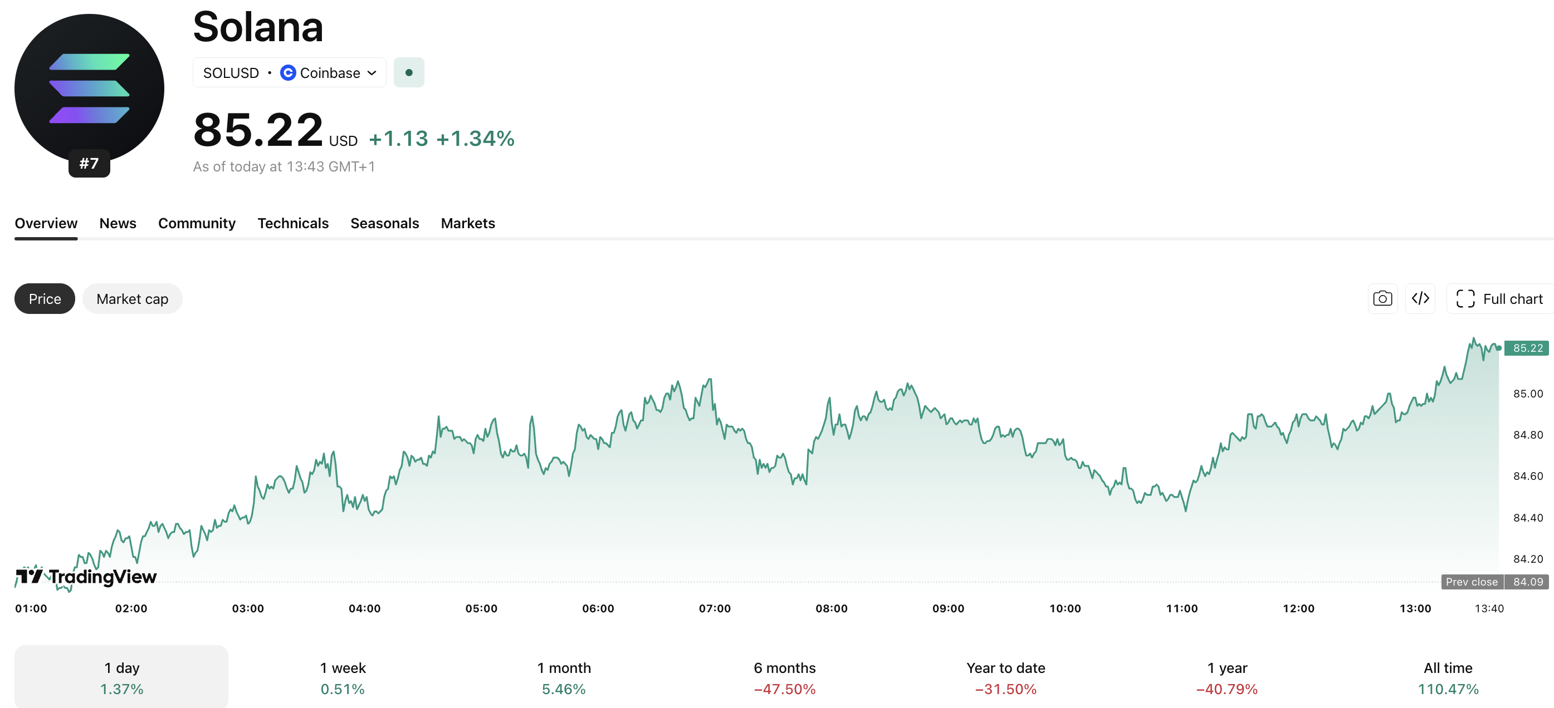
Task: Select the All time range
Action: [1448, 677]
